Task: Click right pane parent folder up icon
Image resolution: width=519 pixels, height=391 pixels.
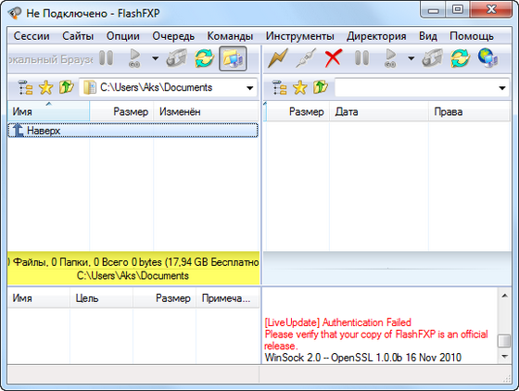Action: pyautogui.click(x=321, y=88)
